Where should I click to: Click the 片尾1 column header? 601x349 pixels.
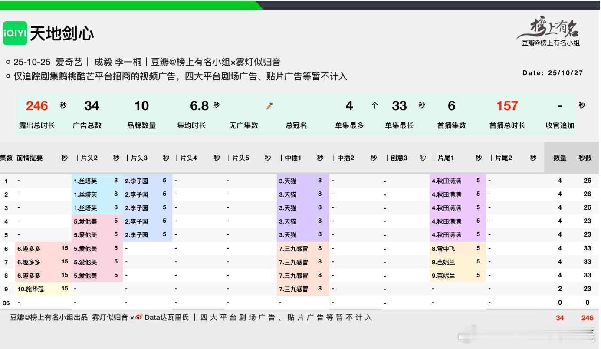(446, 158)
